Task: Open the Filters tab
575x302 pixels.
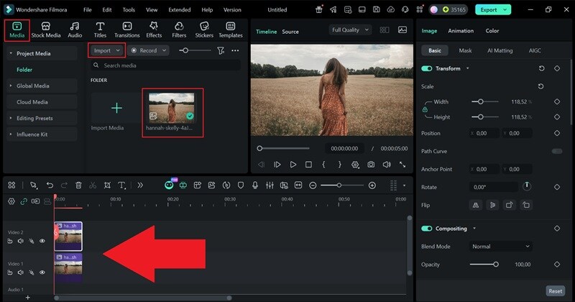Action: coord(179,29)
